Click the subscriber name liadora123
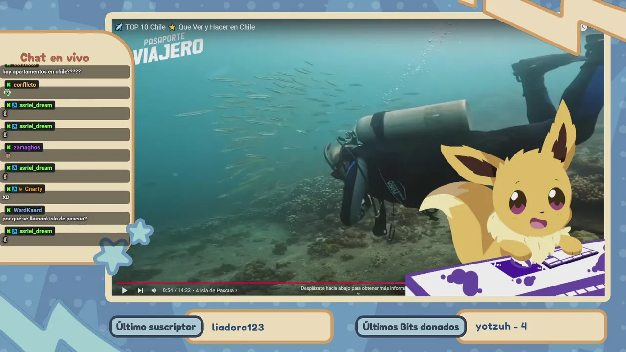The height and width of the screenshot is (352, 626). 238,327
